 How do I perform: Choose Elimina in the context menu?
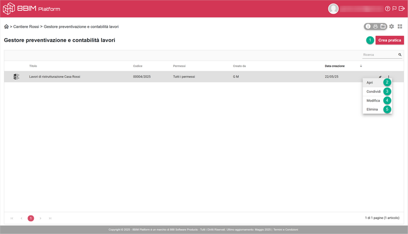372,109
